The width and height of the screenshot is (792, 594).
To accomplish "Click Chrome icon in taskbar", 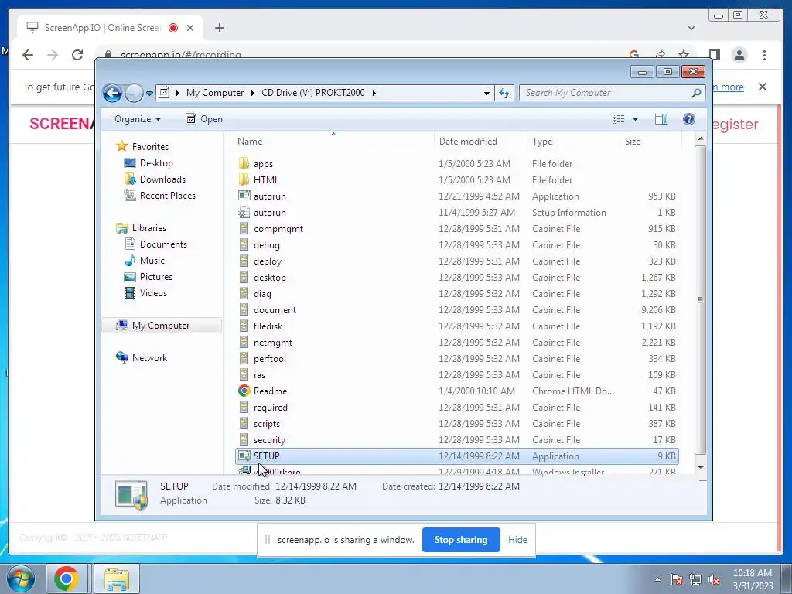I will pos(67,579).
